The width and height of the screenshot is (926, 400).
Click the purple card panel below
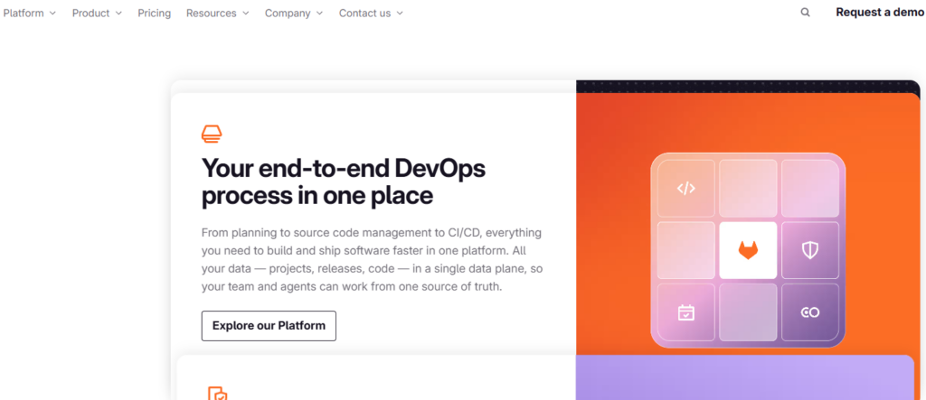[745, 377]
